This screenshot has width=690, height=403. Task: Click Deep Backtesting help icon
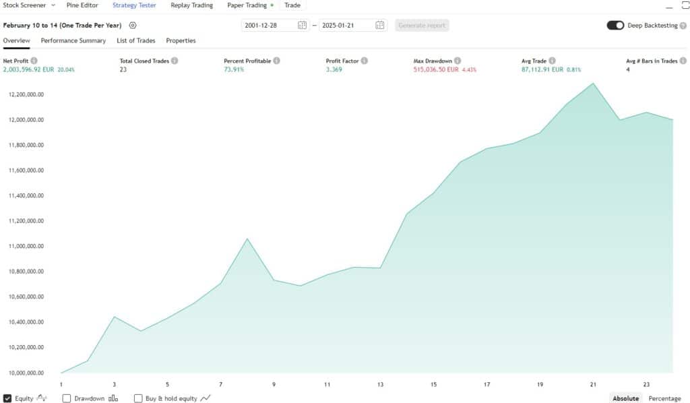(683, 26)
